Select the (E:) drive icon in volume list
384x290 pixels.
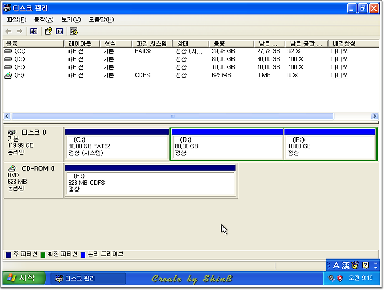8,67
